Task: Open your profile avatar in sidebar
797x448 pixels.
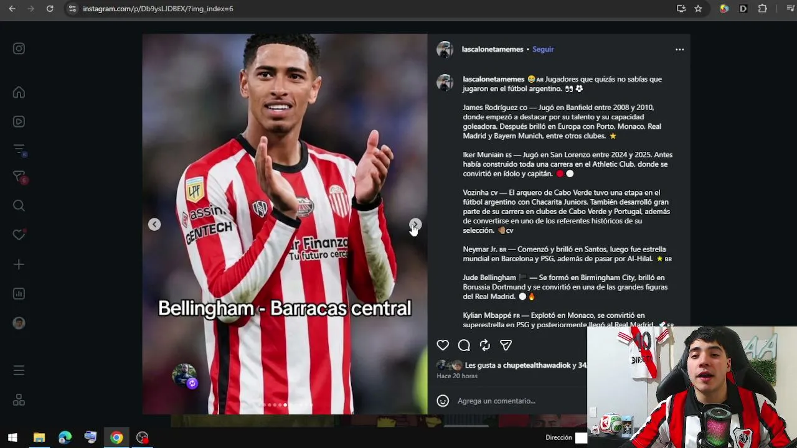Action: (19, 323)
